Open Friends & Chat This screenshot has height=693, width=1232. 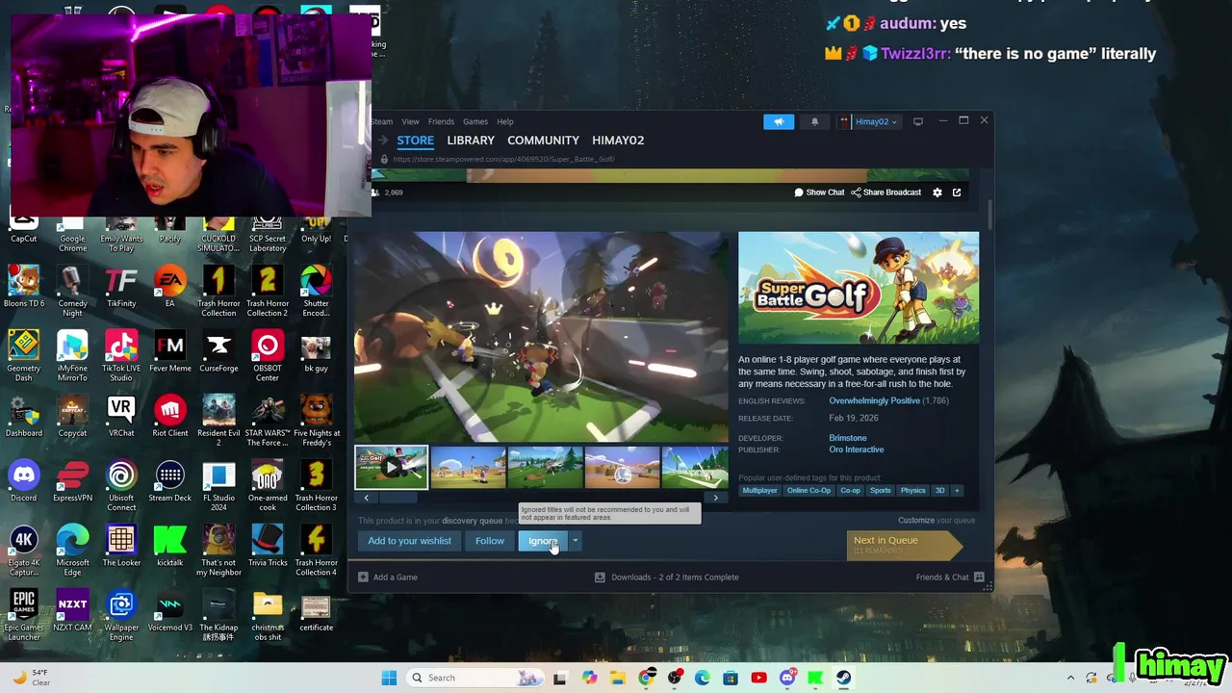949,577
